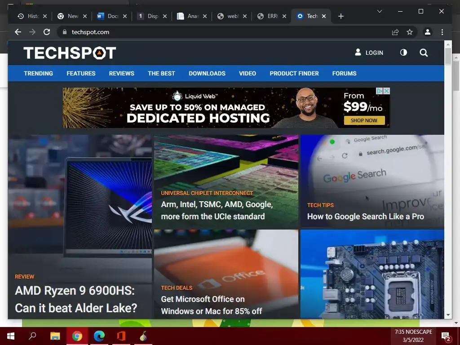The height and width of the screenshot is (345, 460).
Task: Close the ERR tab
Action: pyautogui.click(x=284, y=16)
